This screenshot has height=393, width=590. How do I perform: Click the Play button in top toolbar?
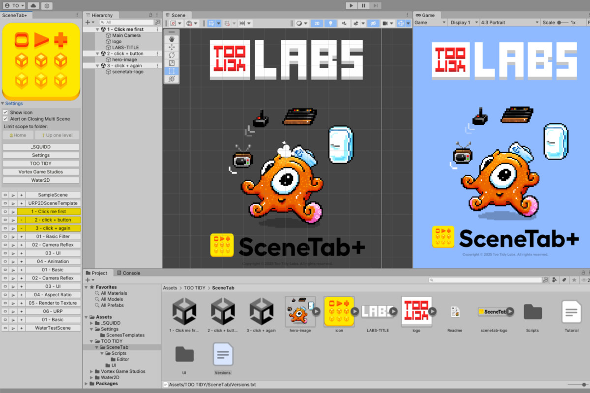tap(351, 5)
